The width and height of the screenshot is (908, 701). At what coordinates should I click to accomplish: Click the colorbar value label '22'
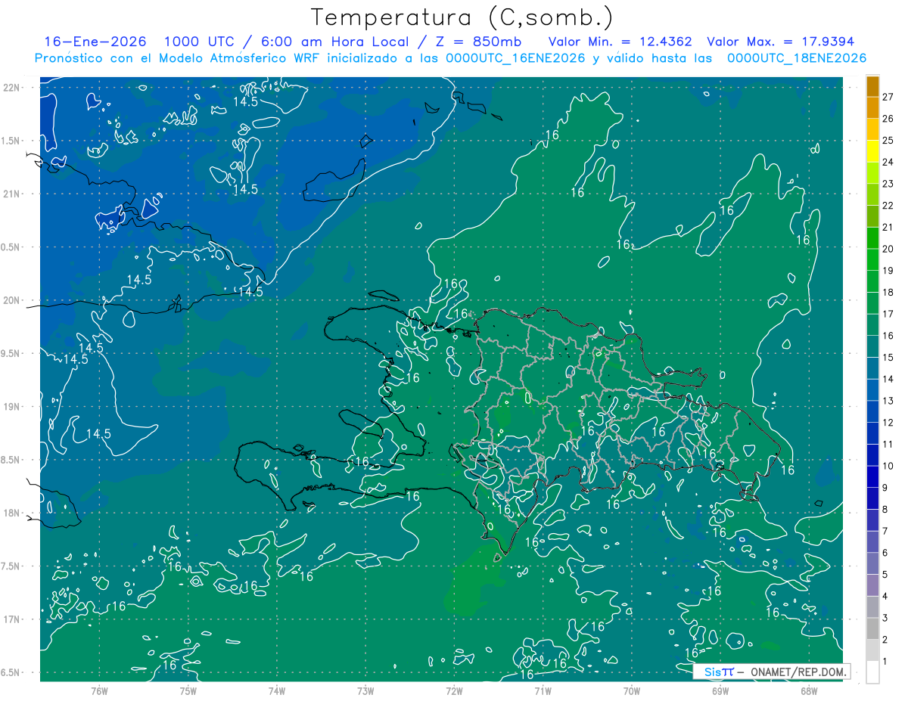pyautogui.click(x=888, y=206)
